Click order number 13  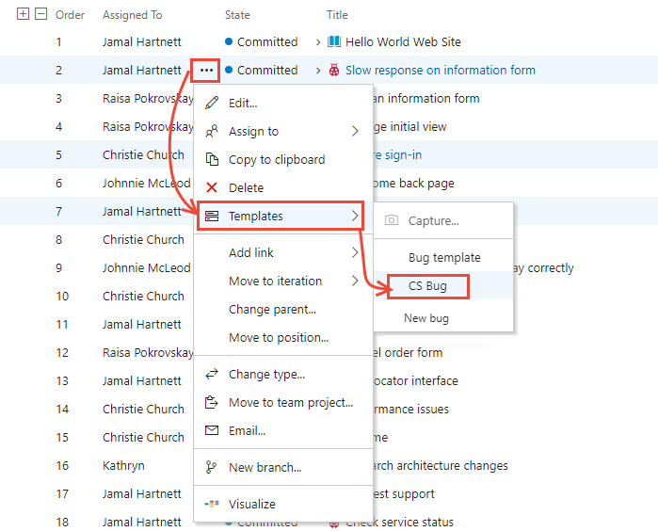point(62,380)
